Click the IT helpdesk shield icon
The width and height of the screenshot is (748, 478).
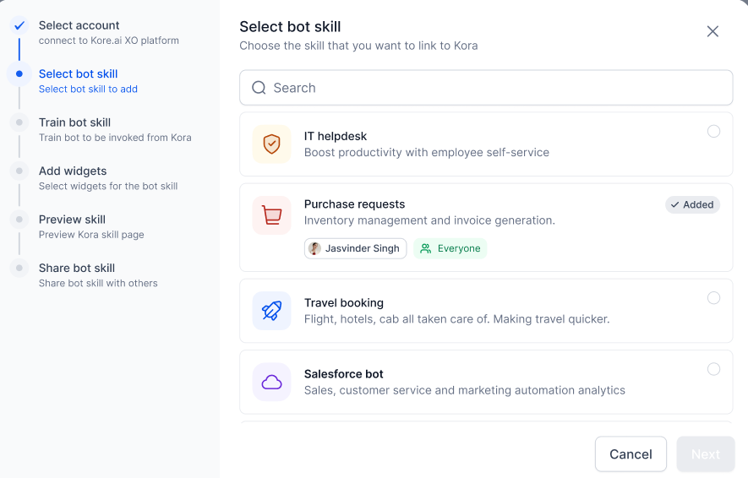click(271, 144)
